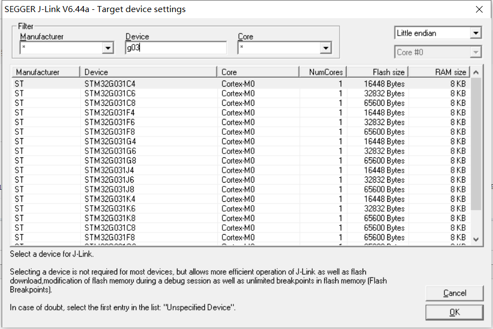Select the STM32G031C4 device row
This screenshot has height=329, width=493.
click(x=240, y=84)
